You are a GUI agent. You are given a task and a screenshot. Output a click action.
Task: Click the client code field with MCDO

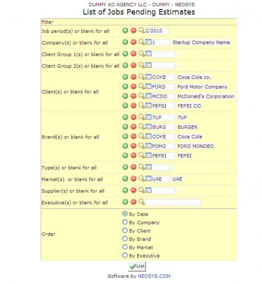coord(163,96)
